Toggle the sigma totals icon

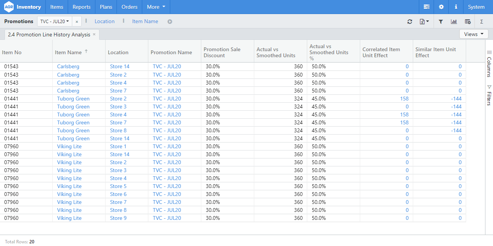coord(482,22)
